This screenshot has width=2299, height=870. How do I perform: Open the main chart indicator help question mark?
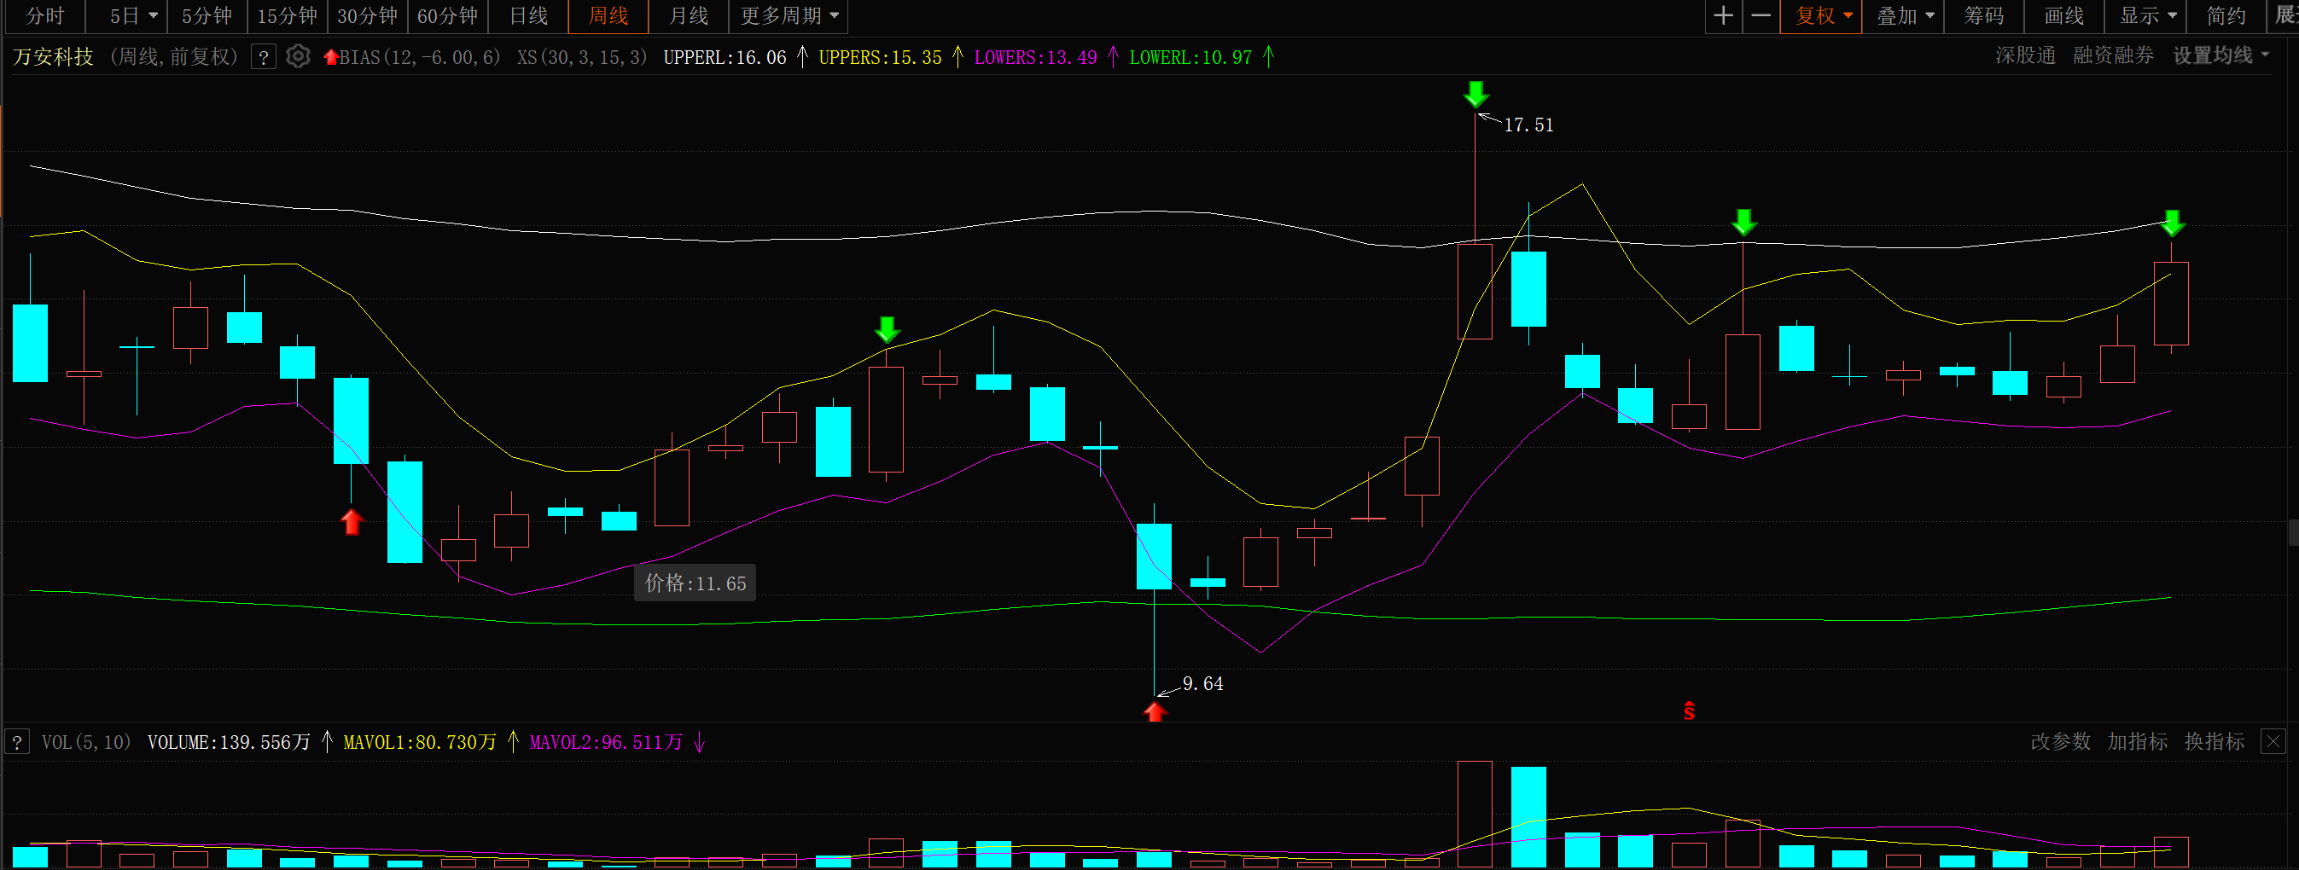pos(264,57)
